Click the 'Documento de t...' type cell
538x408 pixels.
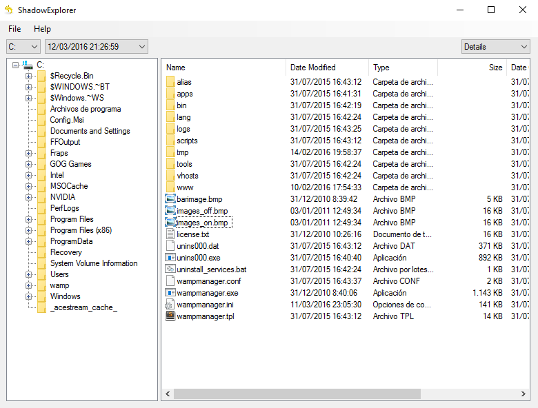click(402, 234)
